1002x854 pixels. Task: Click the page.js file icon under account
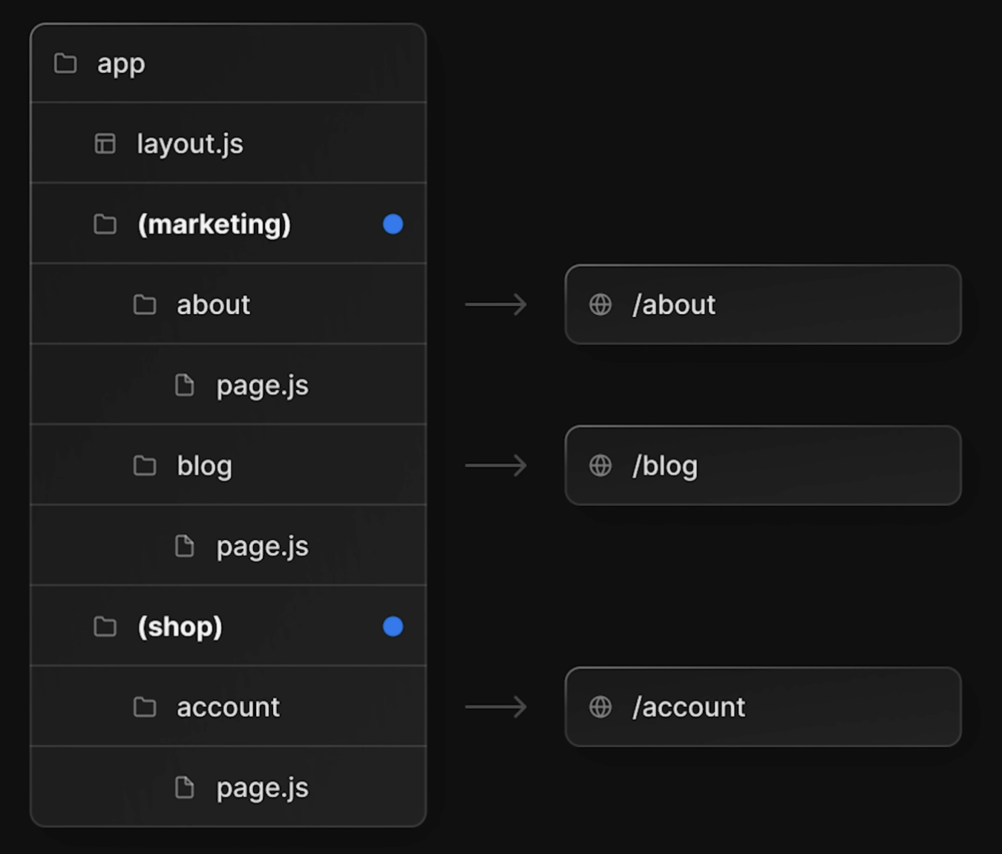(x=184, y=788)
